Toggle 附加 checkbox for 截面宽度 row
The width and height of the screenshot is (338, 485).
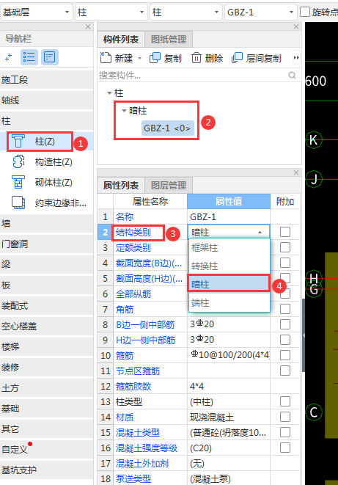click(285, 263)
